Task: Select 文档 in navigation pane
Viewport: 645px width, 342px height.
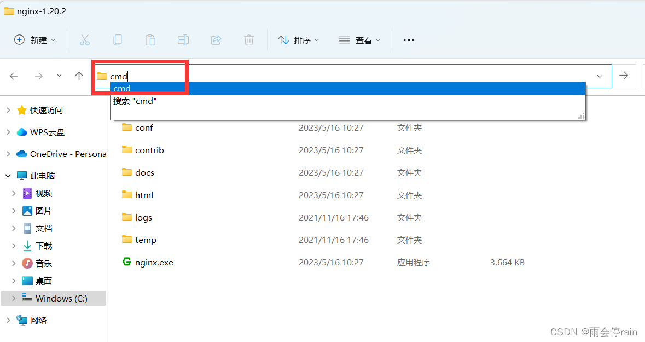Action: (37, 228)
